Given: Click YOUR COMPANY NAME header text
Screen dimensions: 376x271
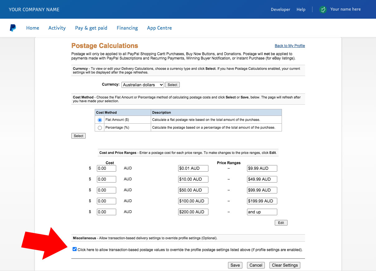Looking at the screenshot, I should pyautogui.click(x=34, y=10).
